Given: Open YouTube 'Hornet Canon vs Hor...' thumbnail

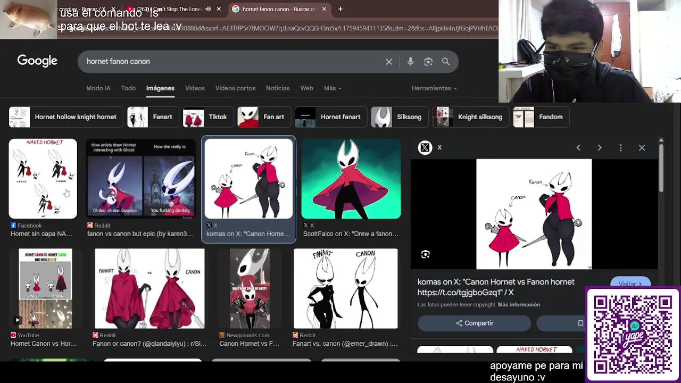Looking at the screenshot, I should point(45,288).
